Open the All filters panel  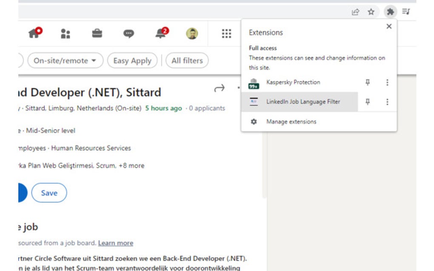[187, 60]
